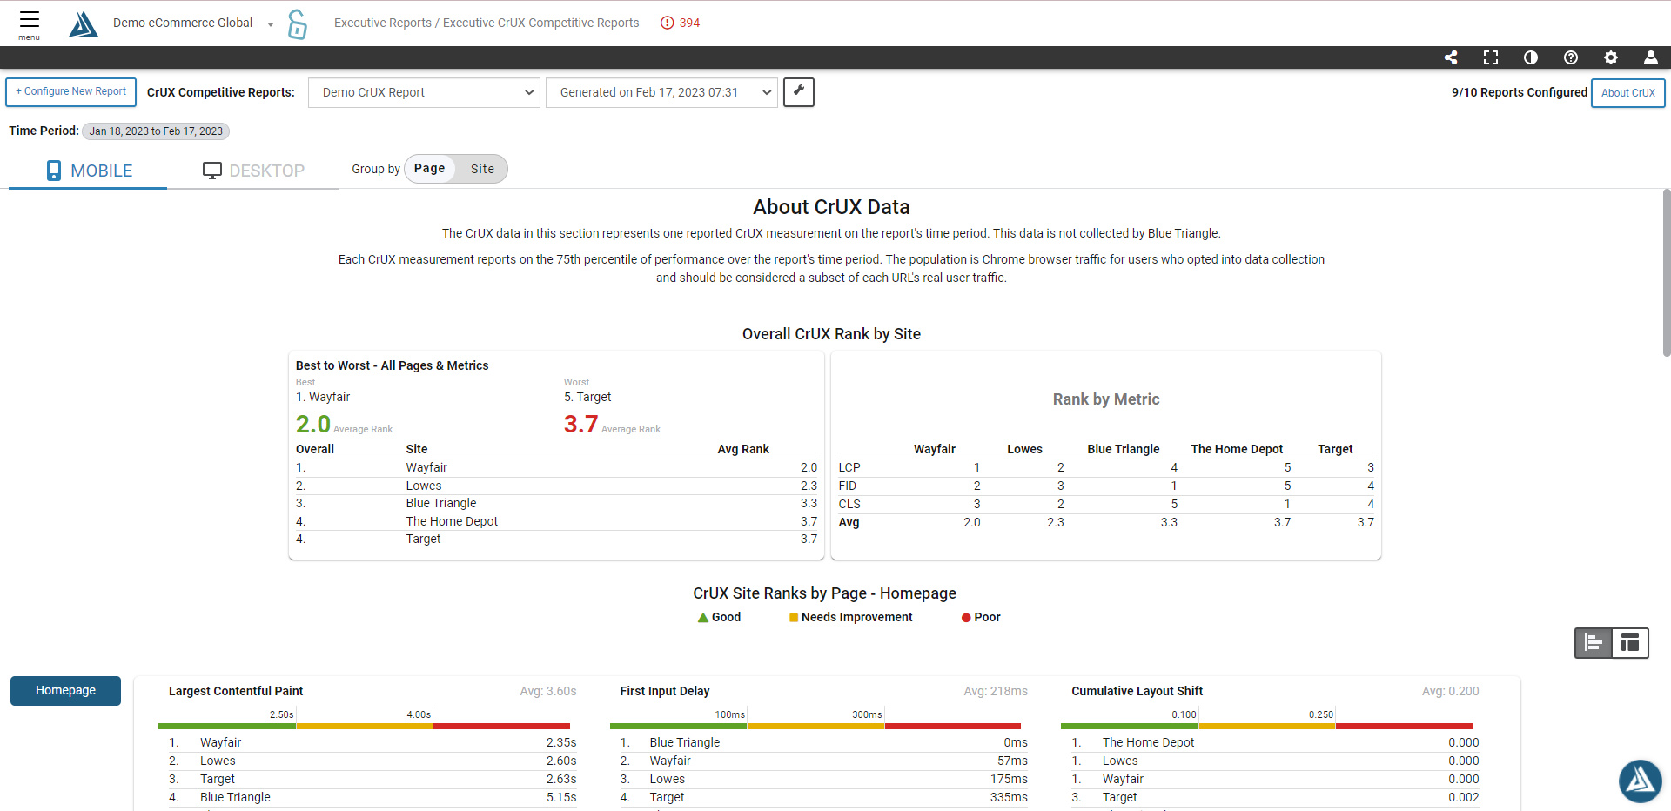The width and height of the screenshot is (1671, 811).
Task: Click 9/10 Reports Configured text
Action: click(1519, 92)
